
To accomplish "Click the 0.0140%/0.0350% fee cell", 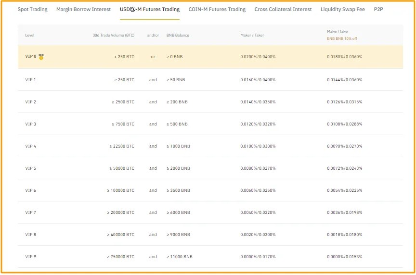I will point(258,102).
